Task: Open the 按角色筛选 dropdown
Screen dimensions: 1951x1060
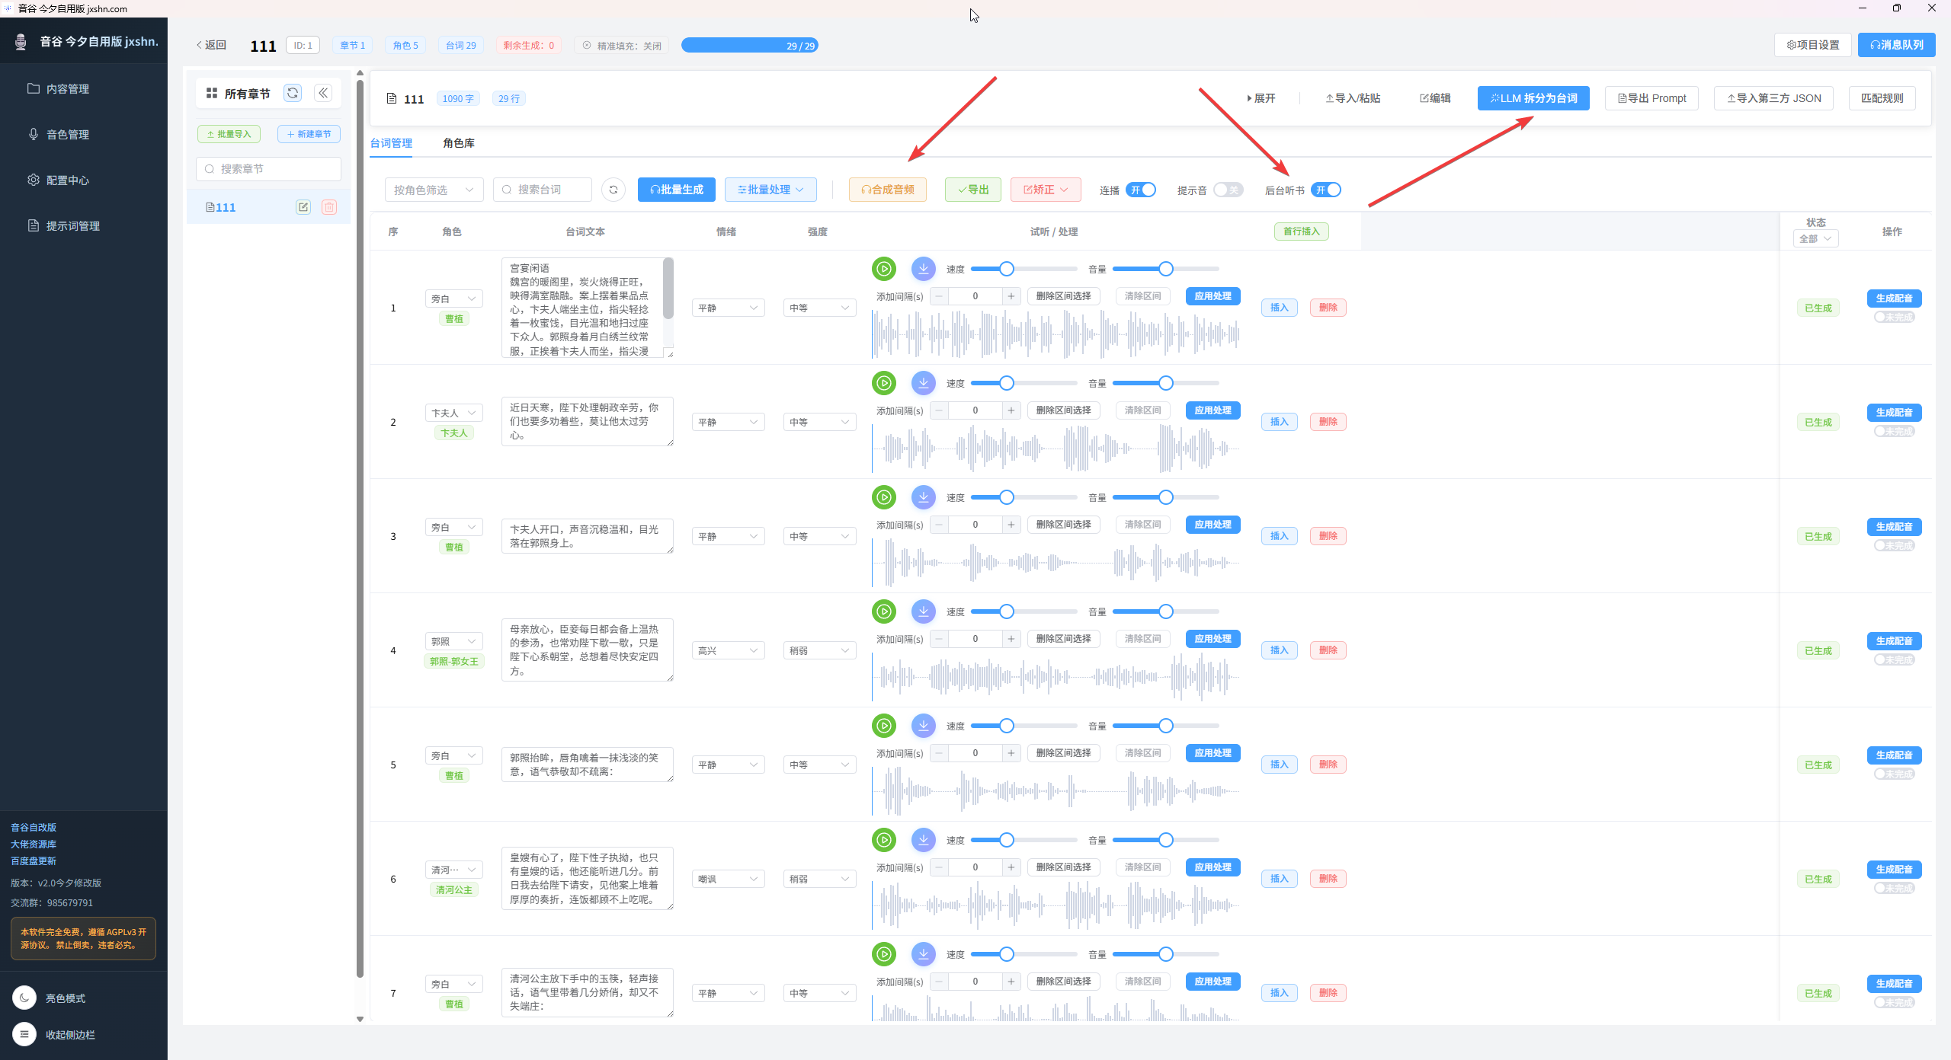Action: pyautogui.click(x=434, y=190)
